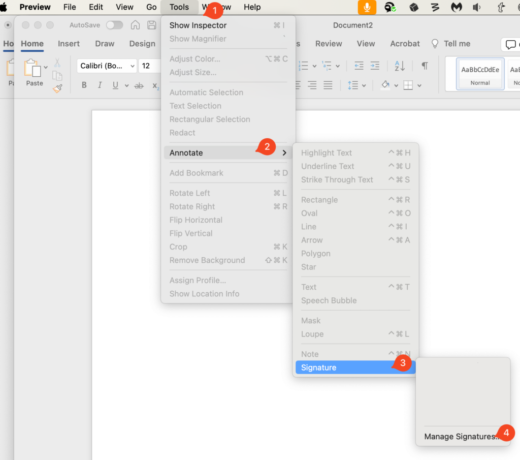Enable italic formatting
Screen dimensions: 520x460
point(100,85)
